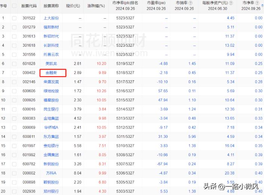
Task: Click 市销率 value 5.96 for 东方集团
Action: pos(192,136)
